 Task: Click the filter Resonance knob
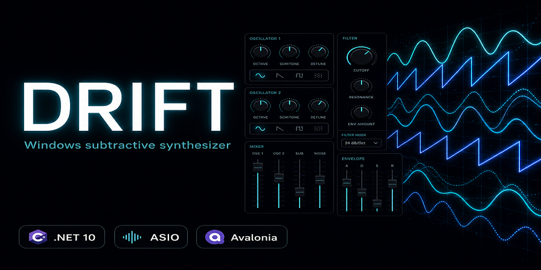361,85
